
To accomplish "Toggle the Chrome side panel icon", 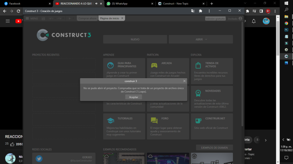I will [261, 11].
